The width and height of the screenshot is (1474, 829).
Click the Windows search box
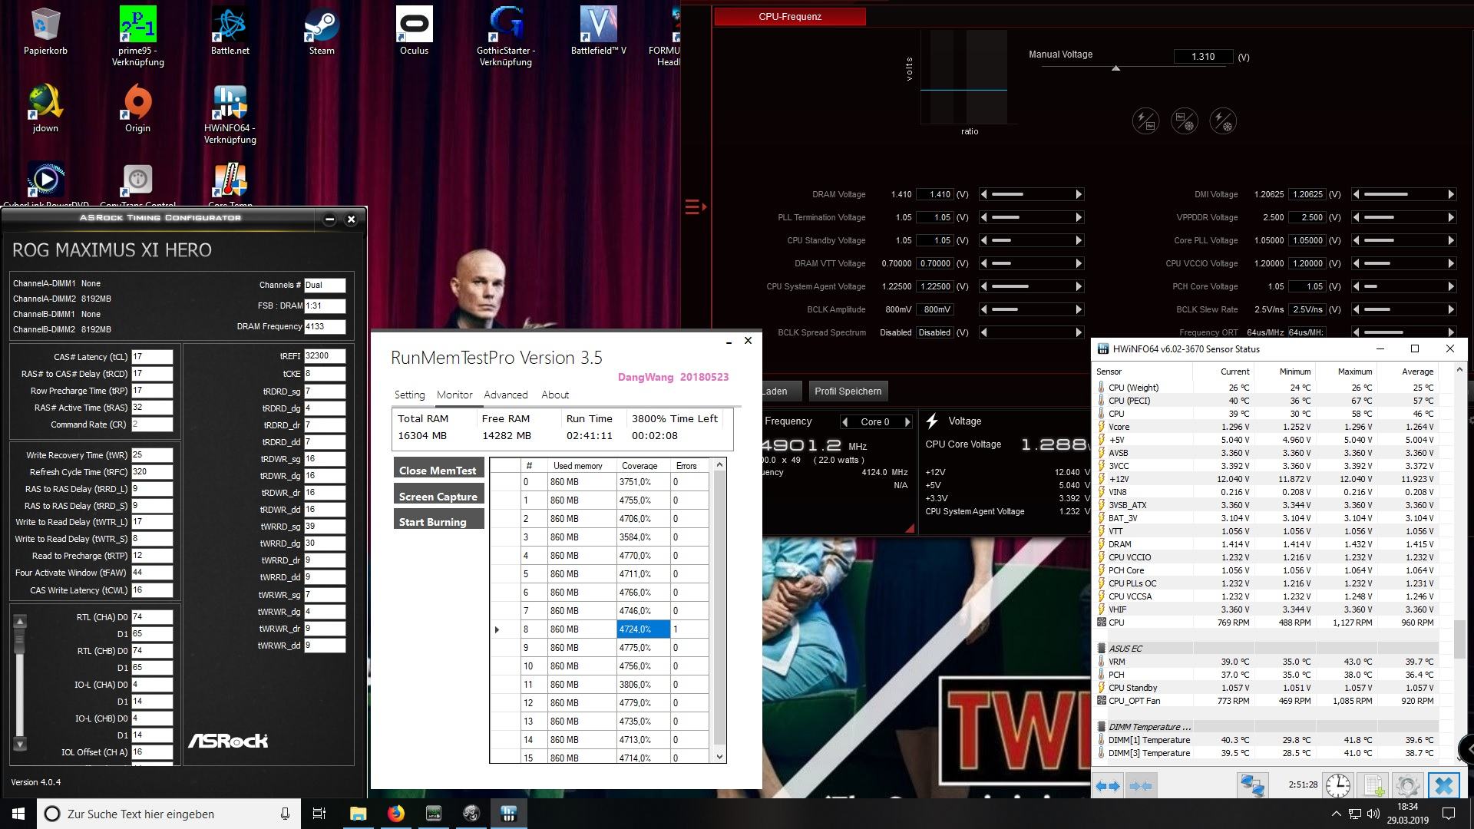click(167, 814)
